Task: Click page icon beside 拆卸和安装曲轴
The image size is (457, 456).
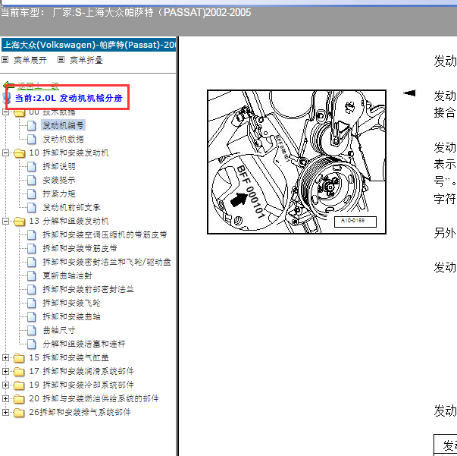Action: [32, 317]
